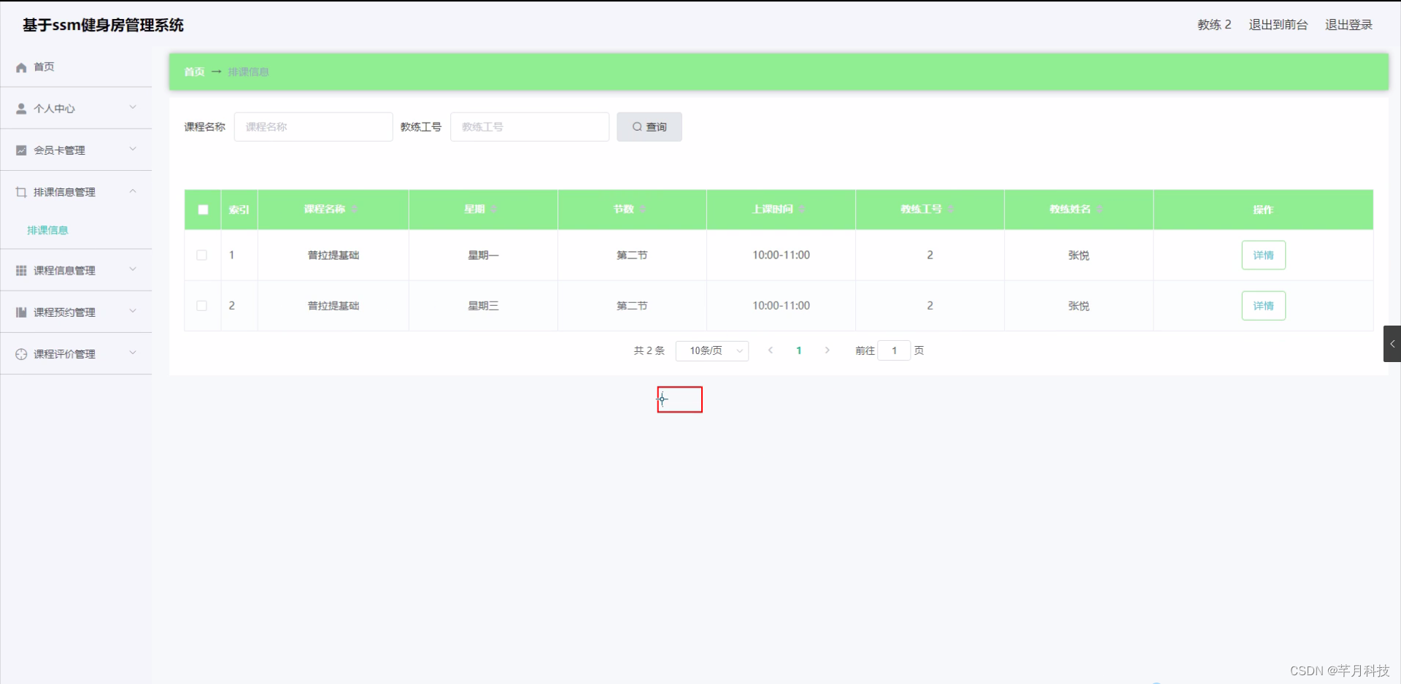Click 详情 for the first schedule row
Screen dimensions: 1401x684
[1262, 255]
